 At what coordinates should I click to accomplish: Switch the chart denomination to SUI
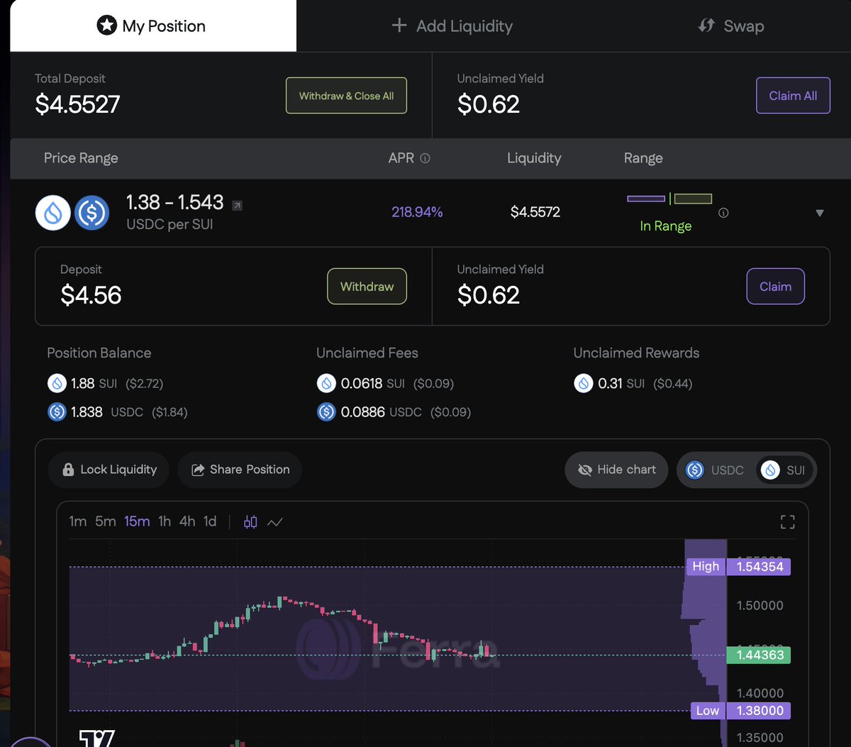coord(784,470)
